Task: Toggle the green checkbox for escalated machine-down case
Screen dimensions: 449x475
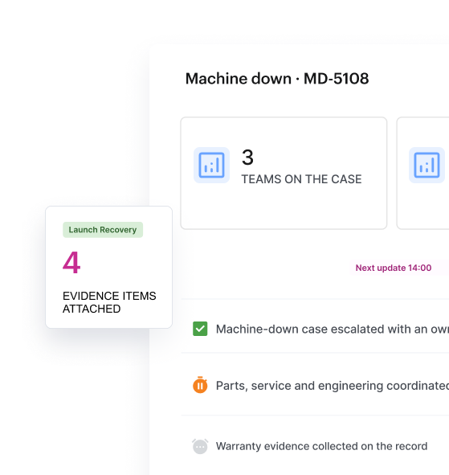Action: 200,329
